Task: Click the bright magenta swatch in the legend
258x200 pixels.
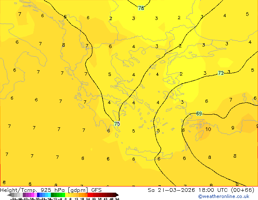Action: click(33, 195)
